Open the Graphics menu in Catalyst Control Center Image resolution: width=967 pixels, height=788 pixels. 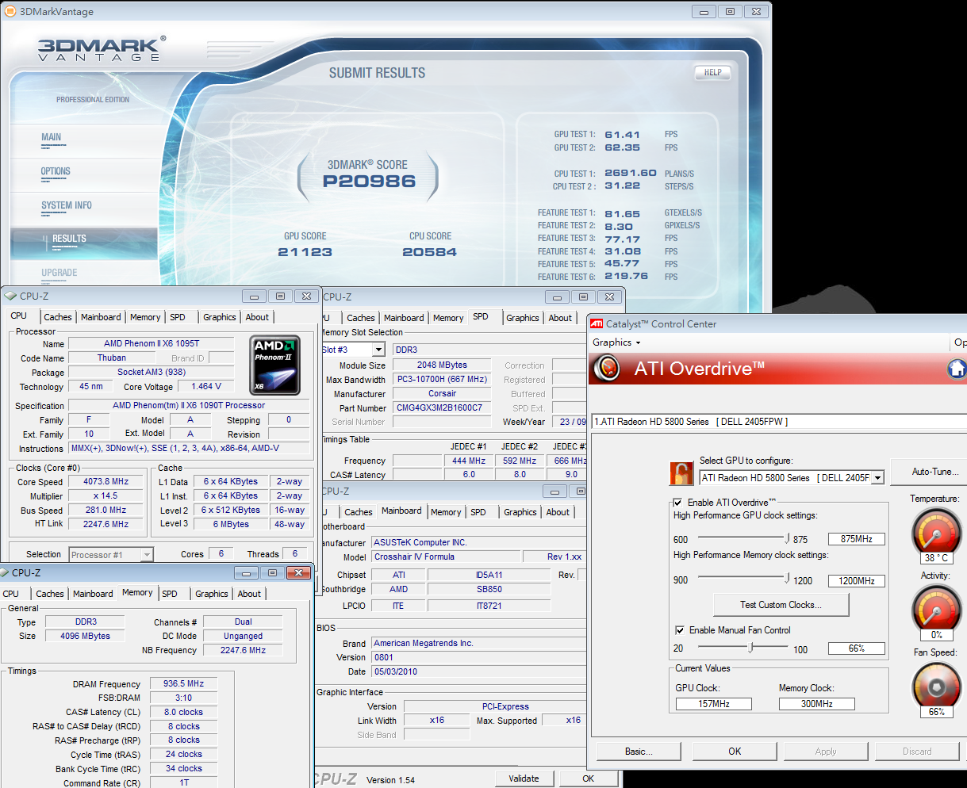click(616, 342)
